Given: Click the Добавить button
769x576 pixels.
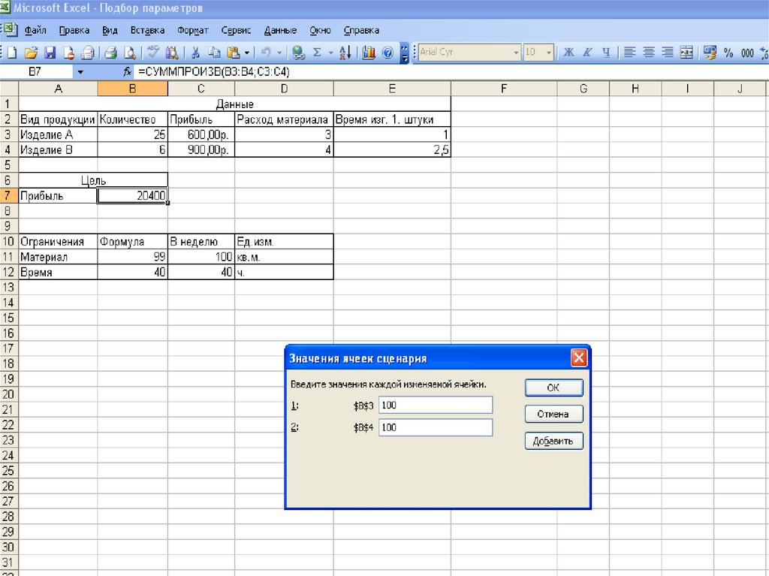Looking at the screenshot, I should tap(553, 442).
